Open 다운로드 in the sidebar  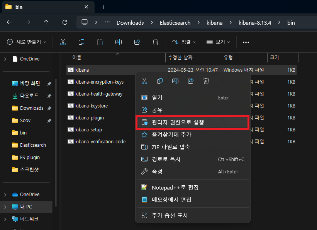point(29,96)
